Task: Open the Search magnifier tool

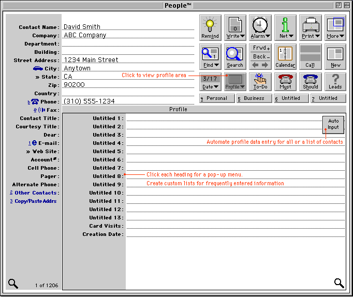Action: coord(234,56)
